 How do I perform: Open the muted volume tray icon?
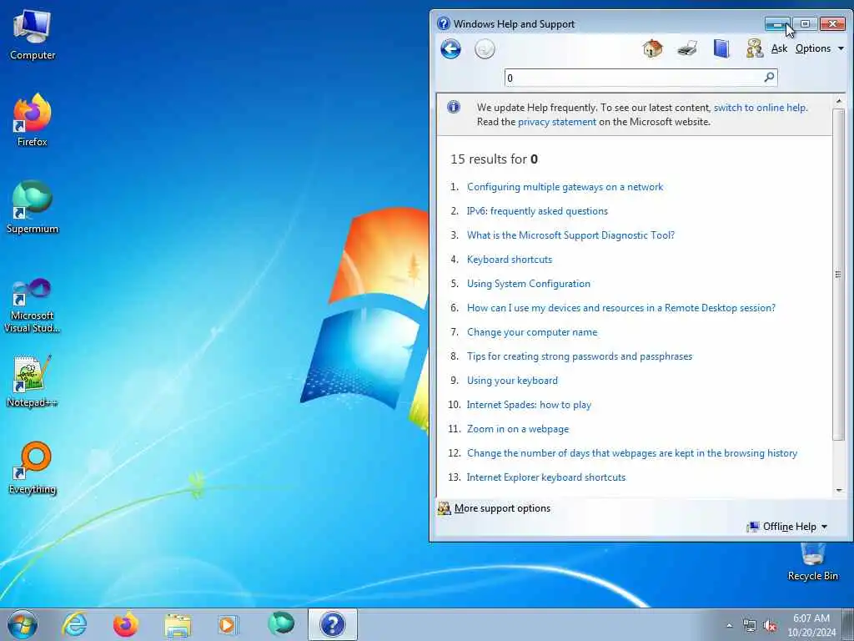coord(770,626)
